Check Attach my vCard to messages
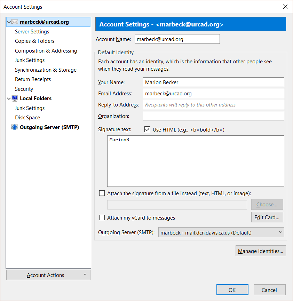Viewport: 293px width, 301px height. (102, 217)
